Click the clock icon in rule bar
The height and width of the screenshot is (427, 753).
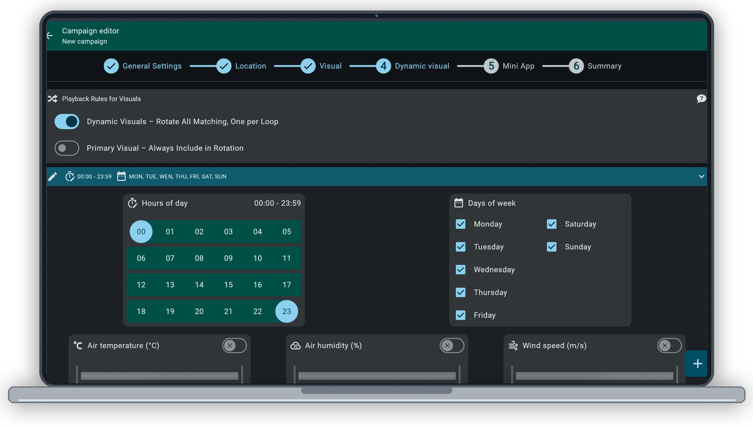click(69, 177)
